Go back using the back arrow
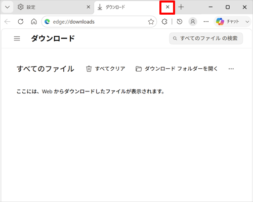The width and height of the screenshot is (253, 202). 8,22
